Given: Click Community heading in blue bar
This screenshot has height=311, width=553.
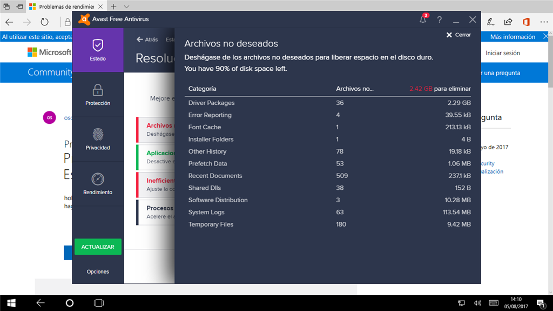Looking at the screenshot, I should click(50, 72).
